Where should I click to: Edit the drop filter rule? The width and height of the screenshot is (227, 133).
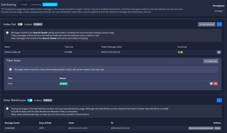(211, 83)
